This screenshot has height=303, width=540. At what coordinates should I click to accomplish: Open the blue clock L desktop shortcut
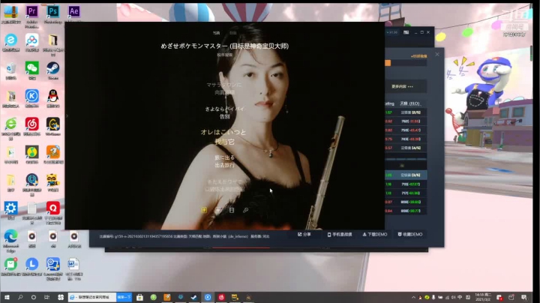[31, 264]
